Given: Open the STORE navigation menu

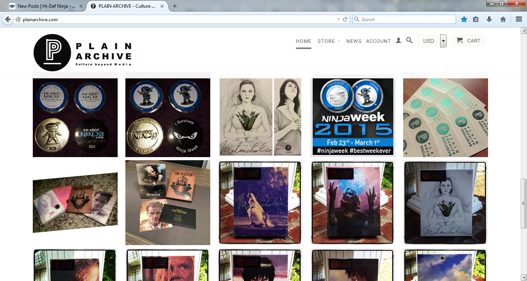Looking at the screenshot, I should pyautogui.click(x=328, y=41).
